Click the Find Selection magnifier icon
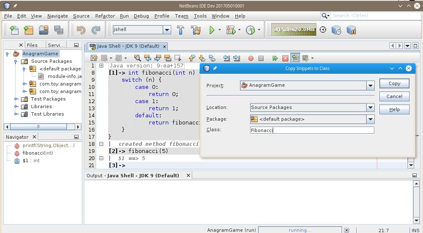The image size is (423, 233). [x=137, y=58]
